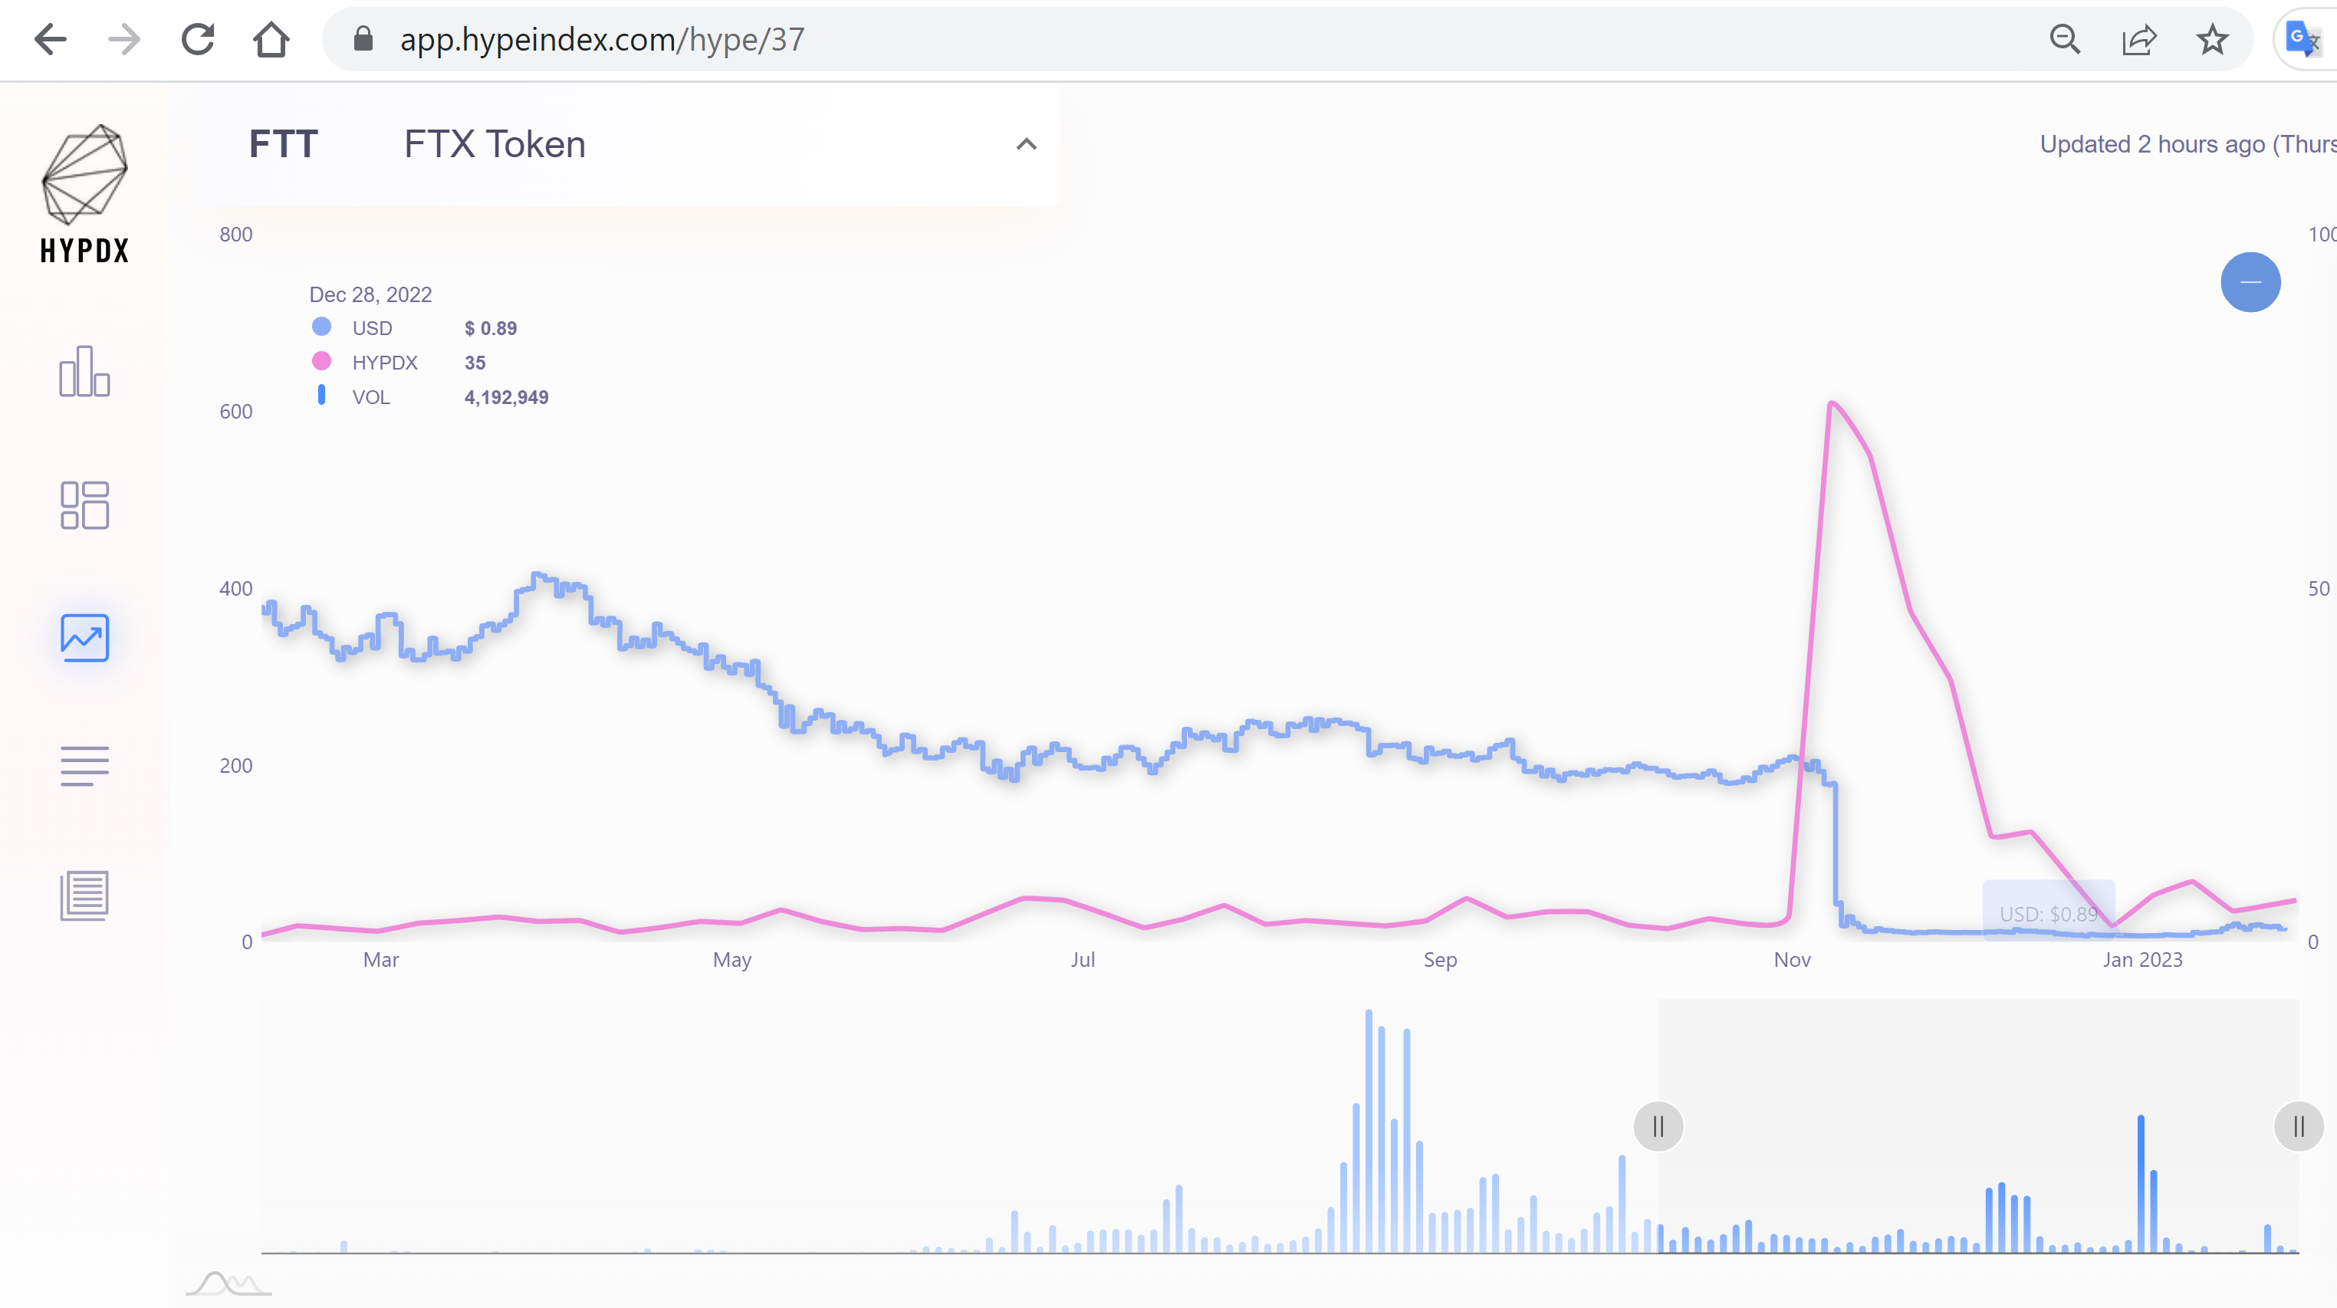Click the May axis label
Image resolution: width=2337 pixels, height=1308 pixels.
tap(732, 960)
